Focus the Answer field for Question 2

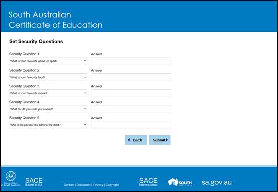click(x=131, y=77)
